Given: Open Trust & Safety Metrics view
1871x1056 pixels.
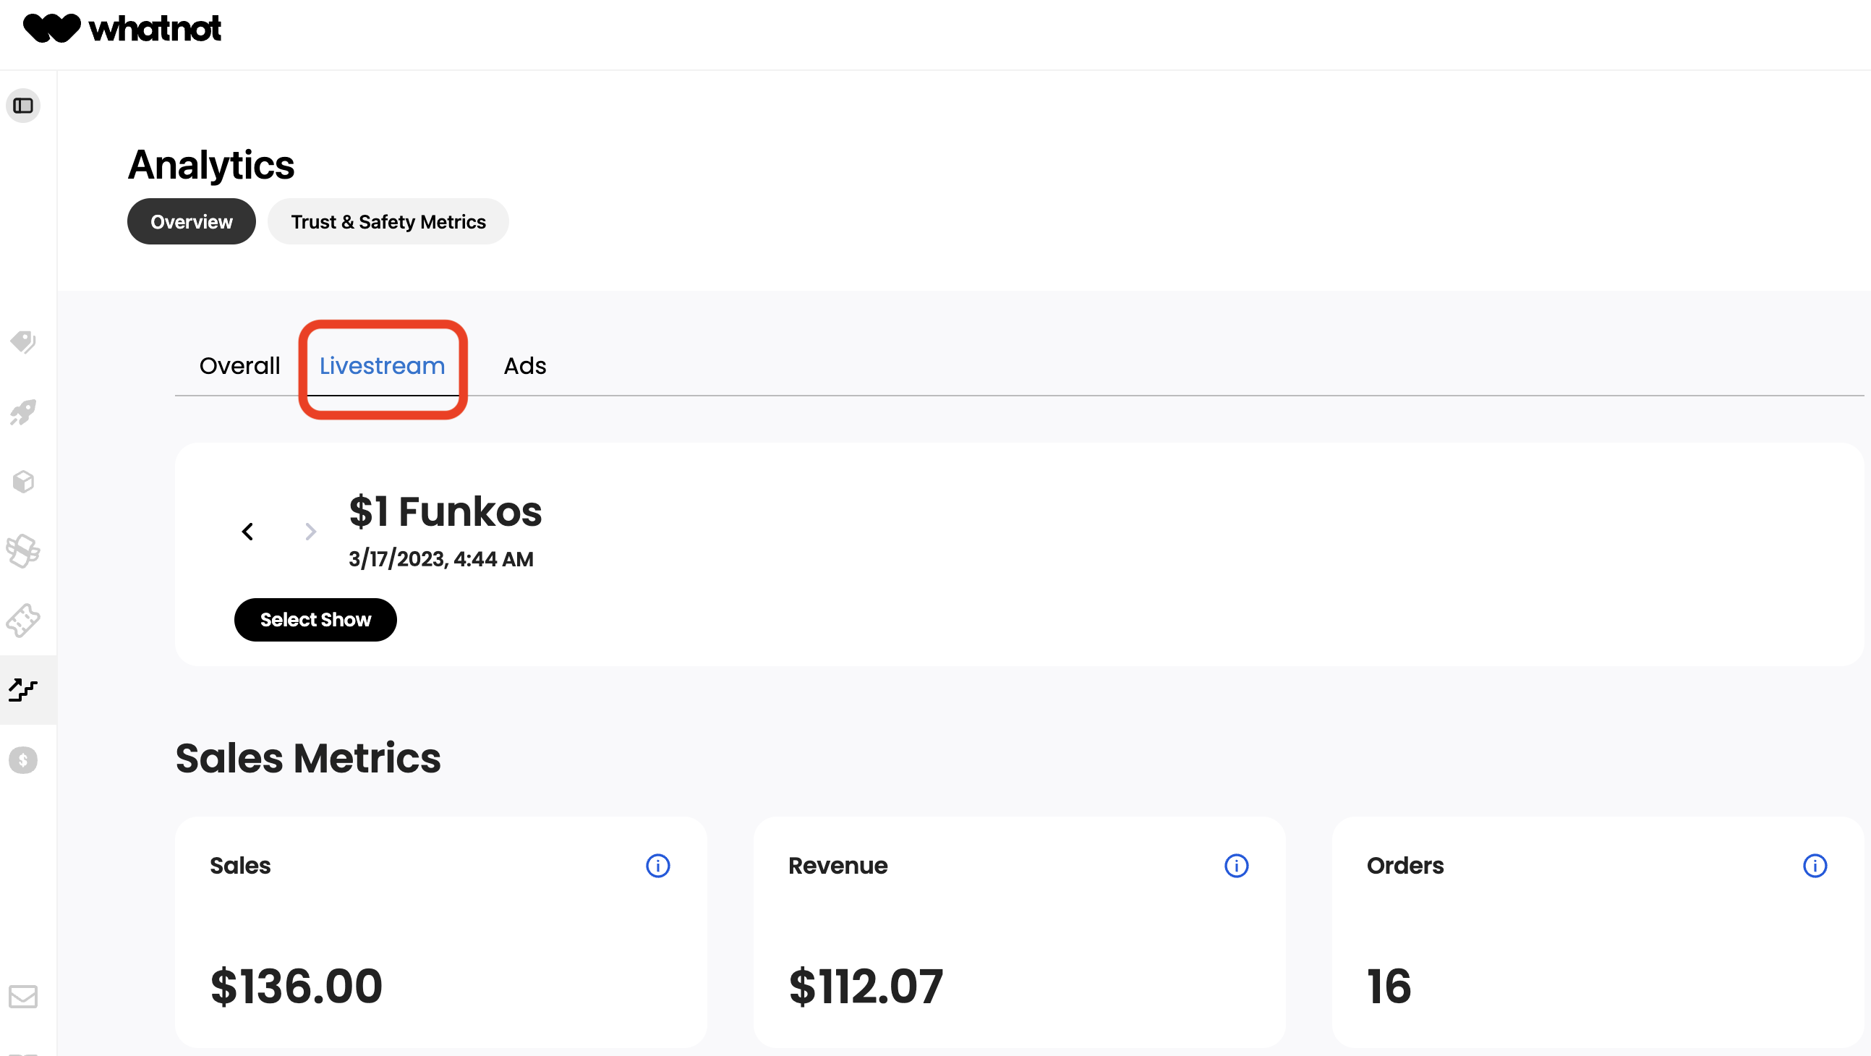Looking at the screenshot, I should (388, 221).
